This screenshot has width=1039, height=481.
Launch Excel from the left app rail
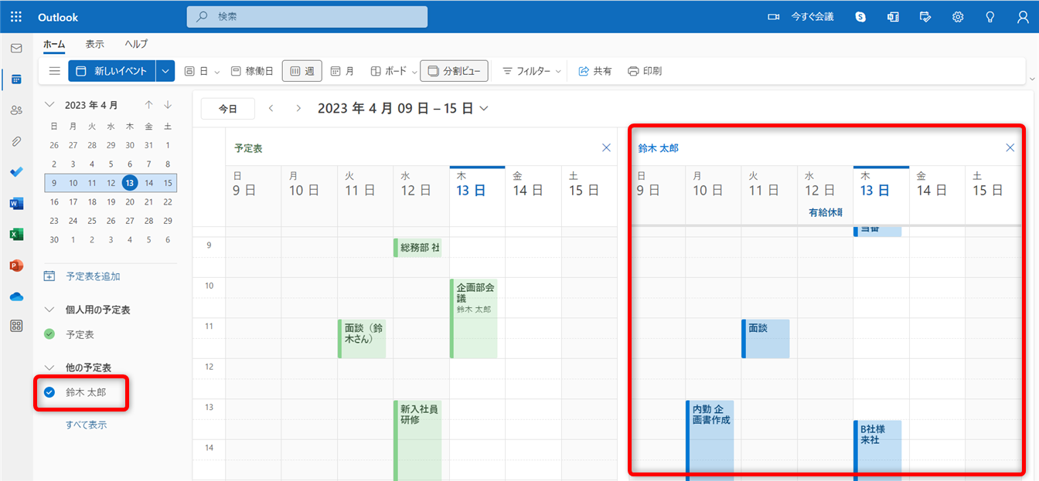[16, 235]
